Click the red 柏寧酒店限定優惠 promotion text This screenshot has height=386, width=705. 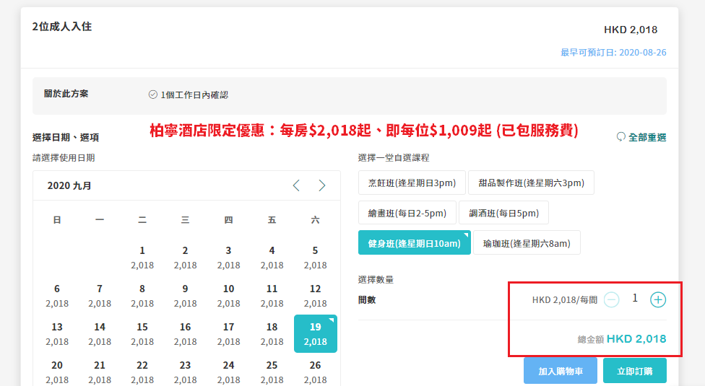click(364, 130)
